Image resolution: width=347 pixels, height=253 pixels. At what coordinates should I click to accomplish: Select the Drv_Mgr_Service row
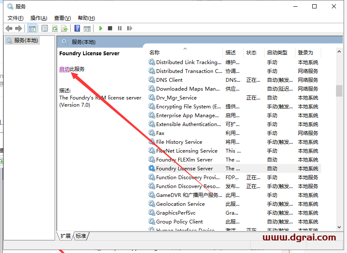(x=234, y=98)
